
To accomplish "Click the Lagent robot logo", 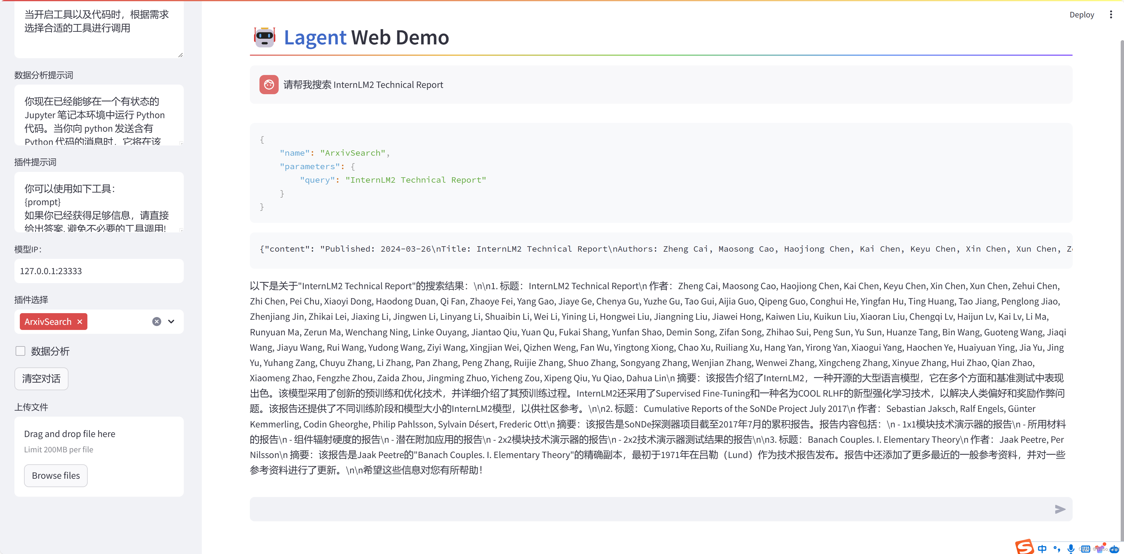I will tap(265, 37).
